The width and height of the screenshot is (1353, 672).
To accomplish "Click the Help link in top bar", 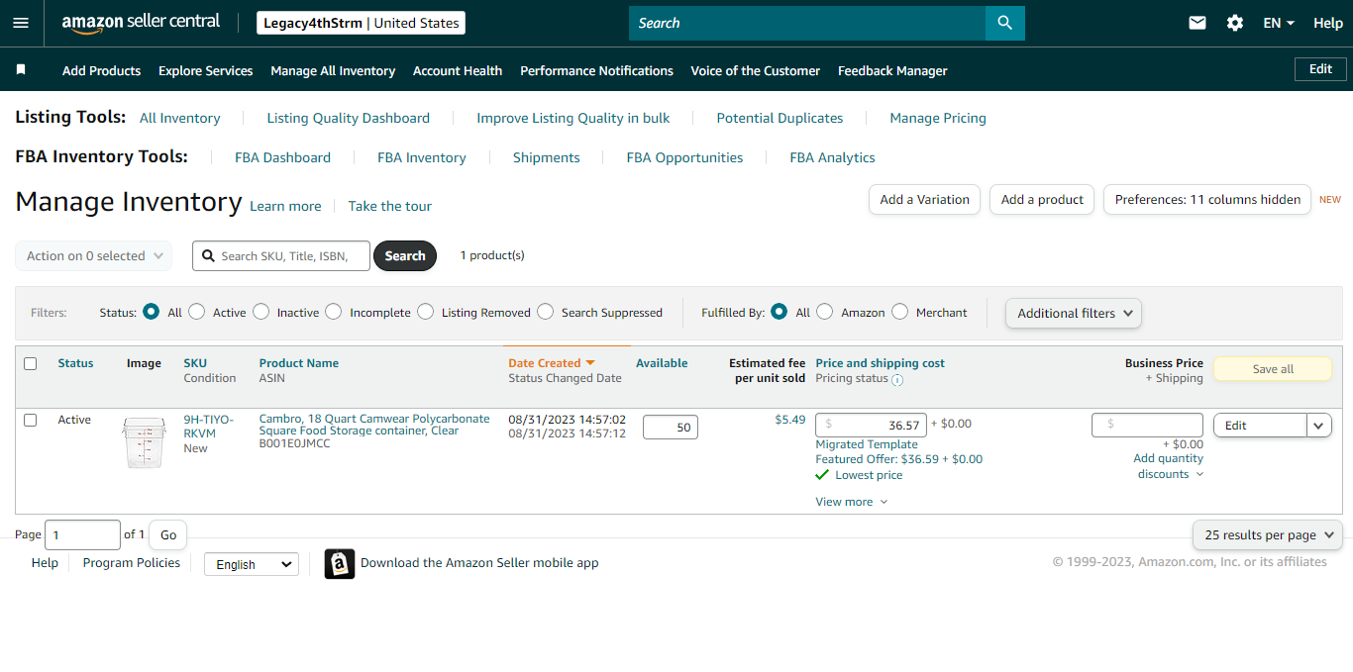I will point(1327,23).
